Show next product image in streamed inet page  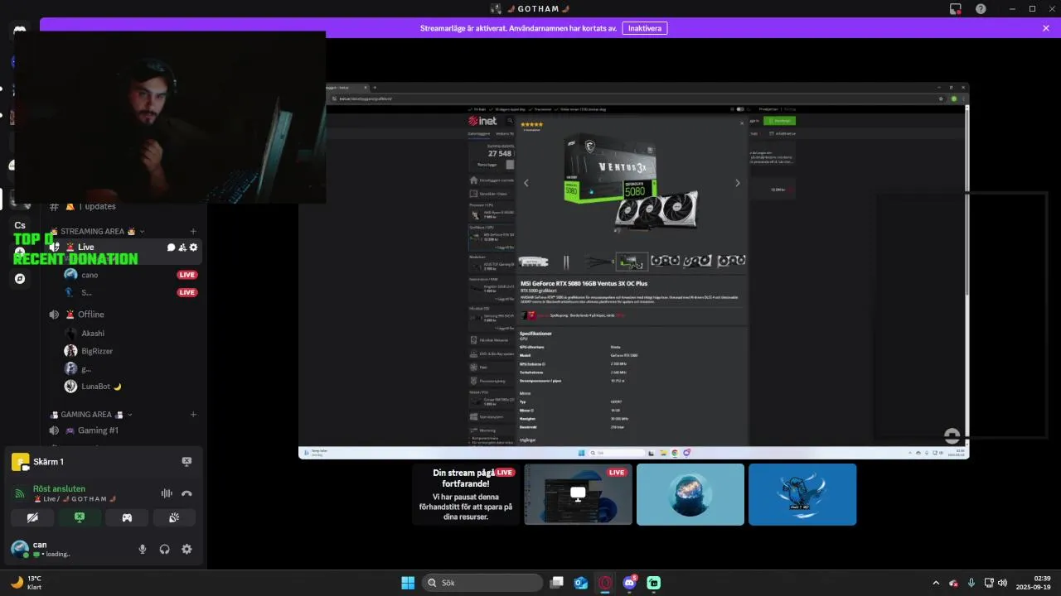click(x=737, y=183)
